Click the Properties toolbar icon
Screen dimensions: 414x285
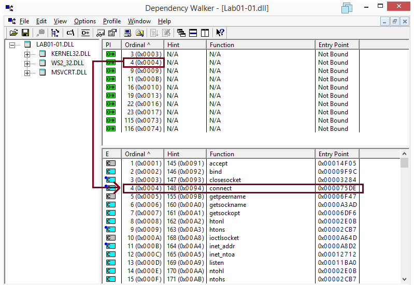111,33
